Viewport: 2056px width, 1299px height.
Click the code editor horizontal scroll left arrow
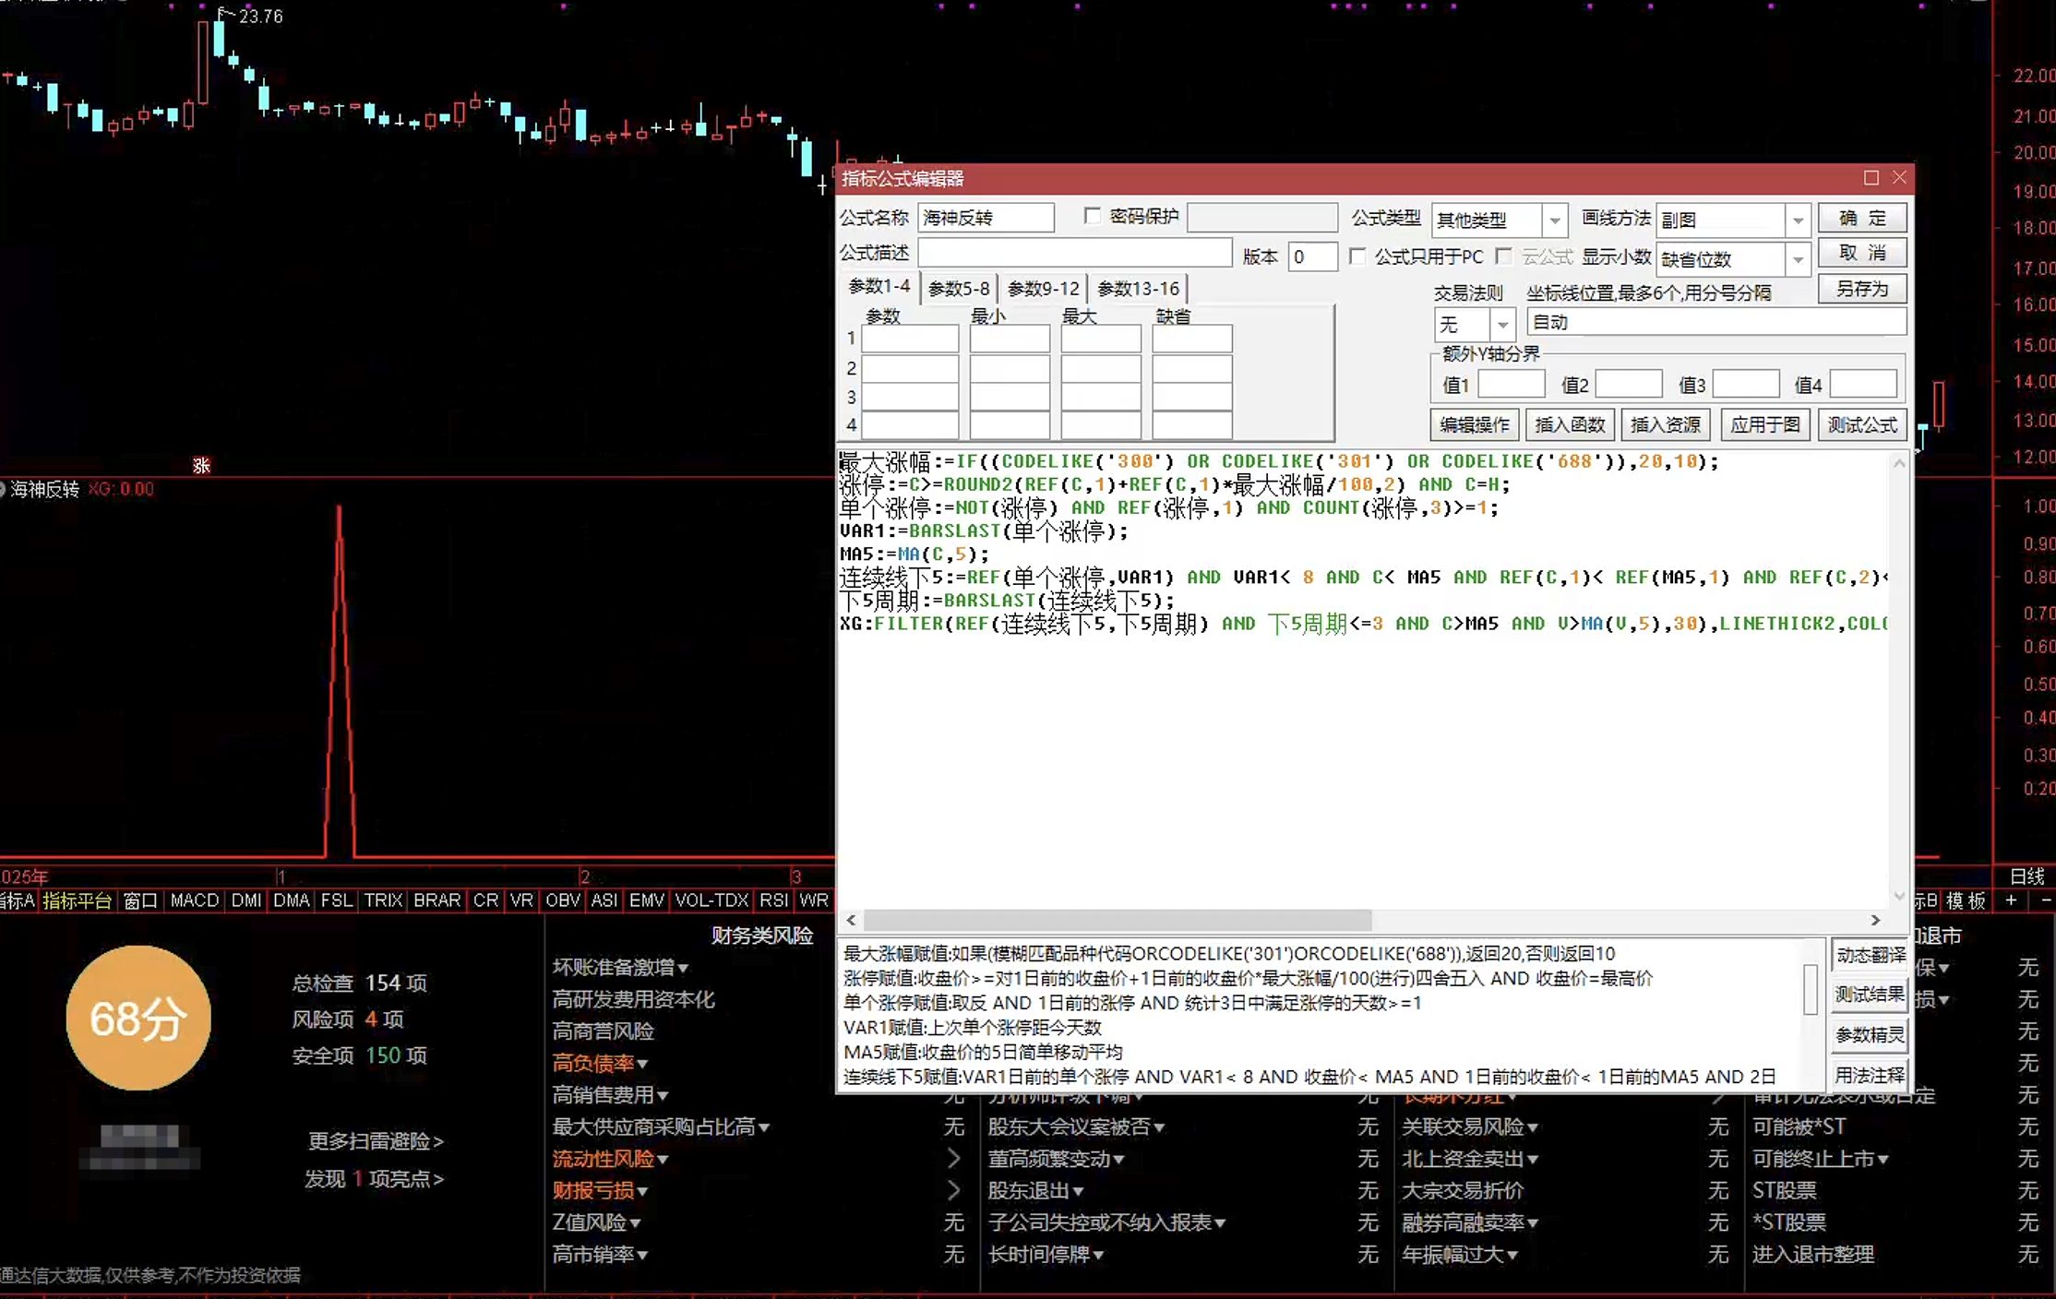point(851,920)
